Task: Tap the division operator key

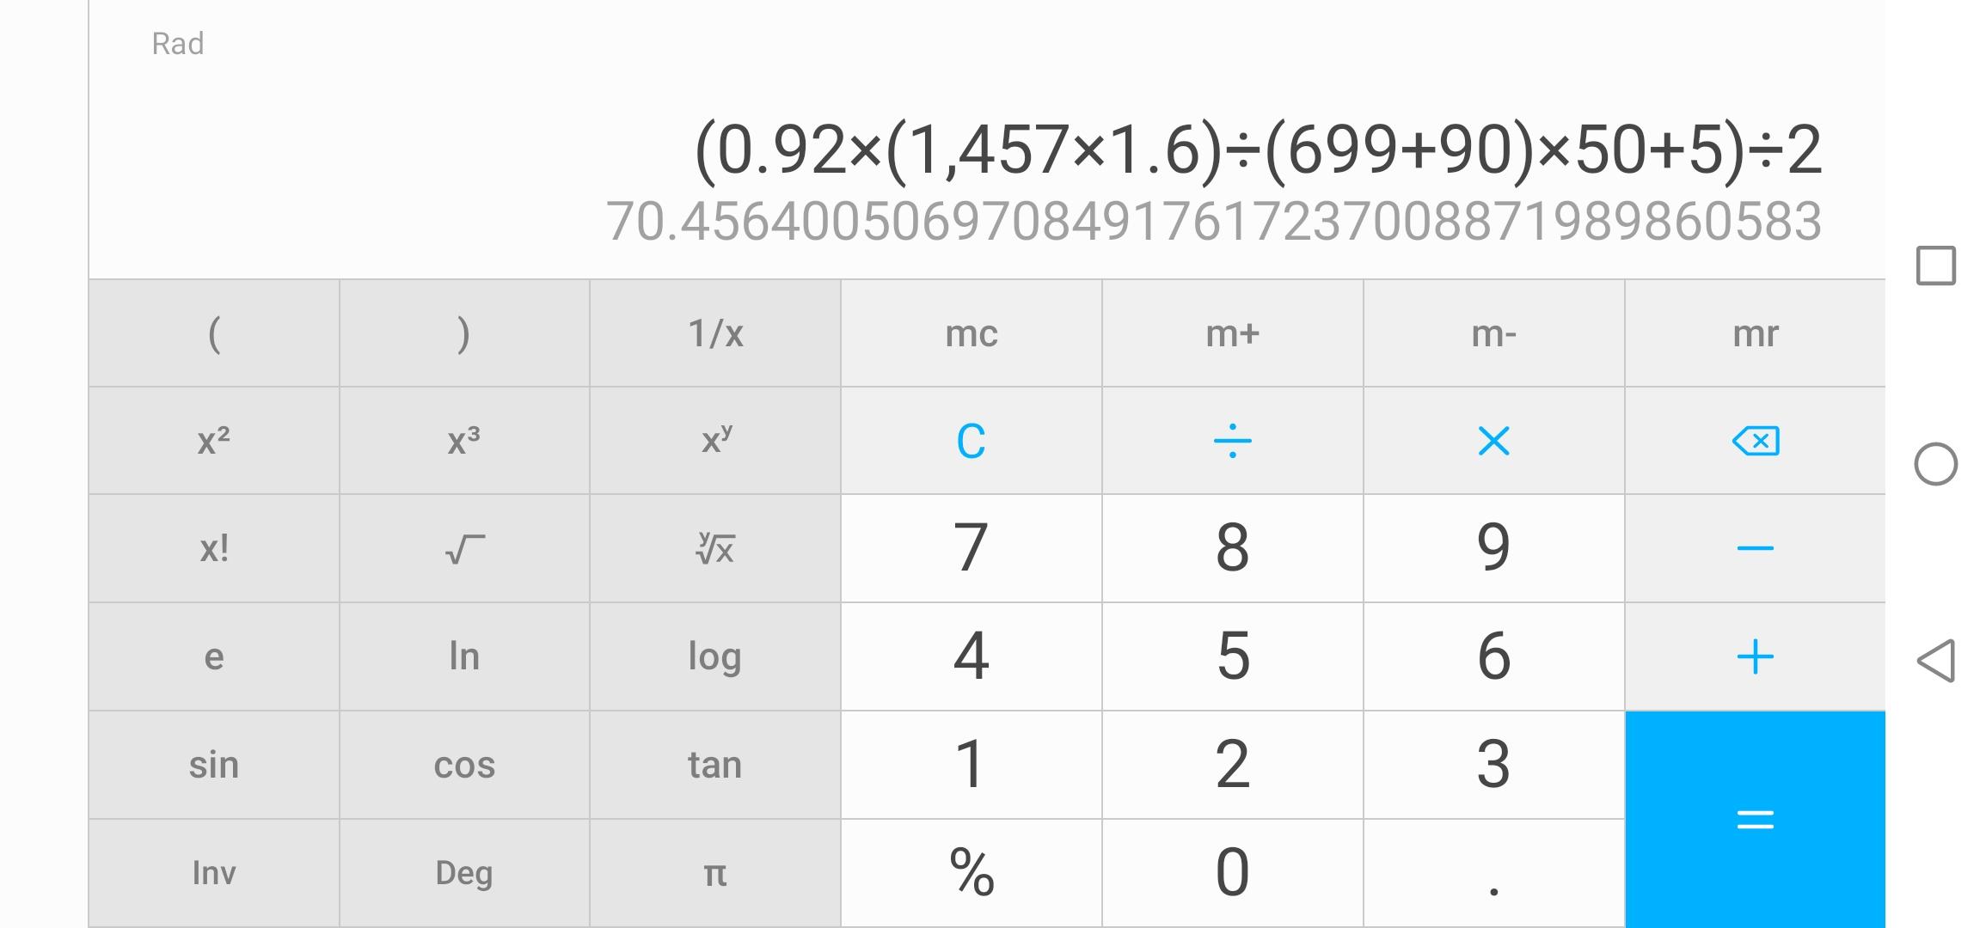Action: tap(1232, 441)
